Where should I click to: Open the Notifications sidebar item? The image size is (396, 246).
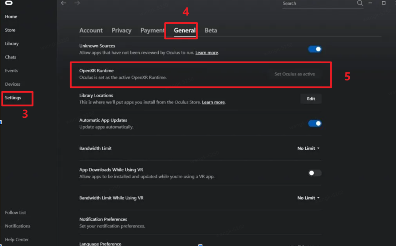coord(18,226)
